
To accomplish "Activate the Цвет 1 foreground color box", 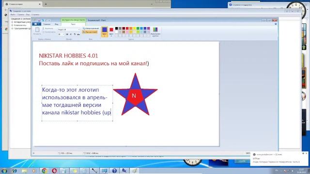I will coord(105,32).
